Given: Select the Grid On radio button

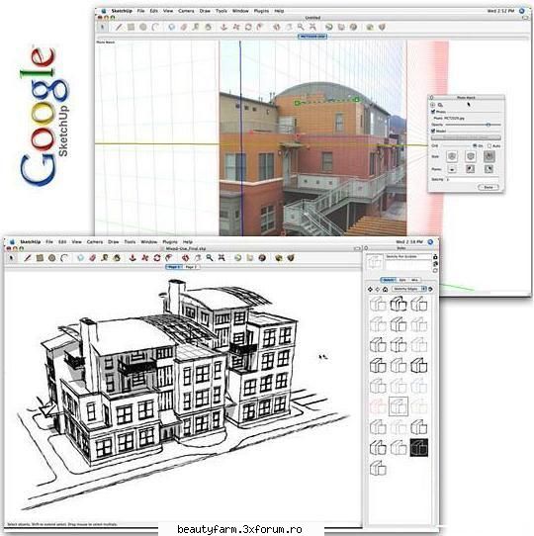Looking at the screenshot, I should pyautogui.click(x=475, y=145).
